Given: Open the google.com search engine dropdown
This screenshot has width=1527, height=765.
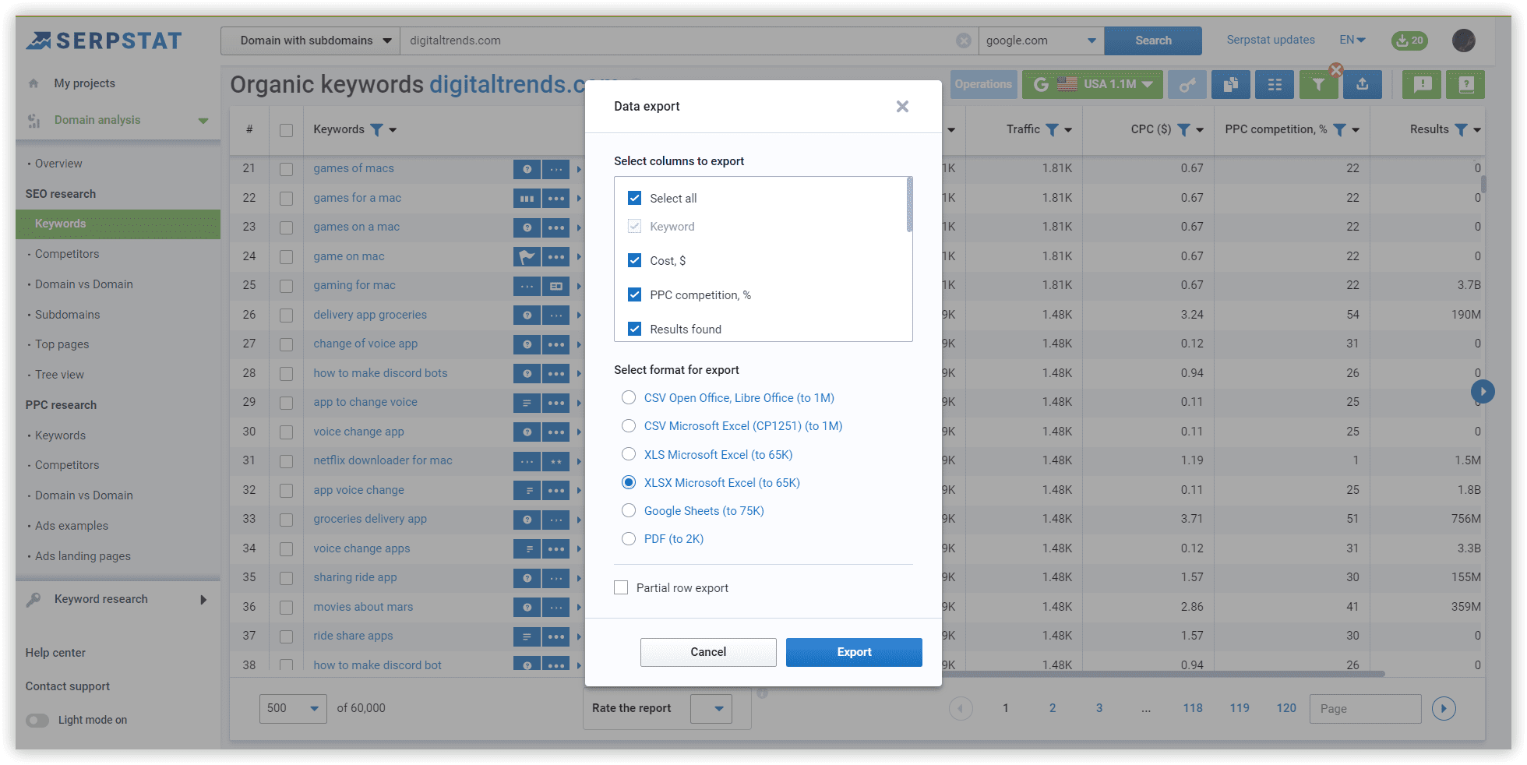Looking at the screenshot, I should coord(1041,41).
